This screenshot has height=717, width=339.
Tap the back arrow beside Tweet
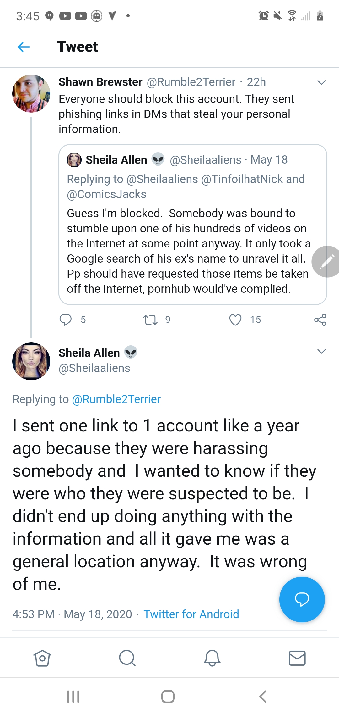click(x=24, y=47)
